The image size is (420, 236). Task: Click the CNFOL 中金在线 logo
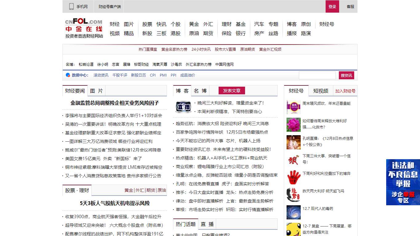click(x=83, y=27)
